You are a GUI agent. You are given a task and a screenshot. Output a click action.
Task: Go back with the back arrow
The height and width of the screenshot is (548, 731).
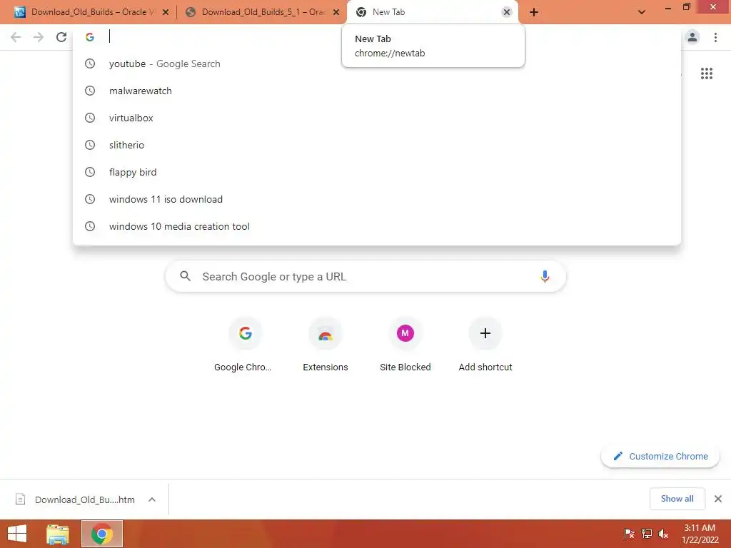click(16, 37)
